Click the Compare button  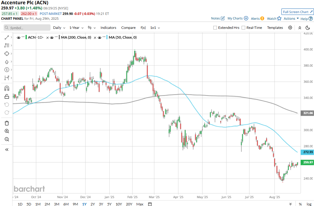[x=128, y=28]
